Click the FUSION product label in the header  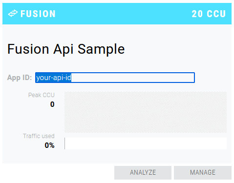(x=38, y=14)
